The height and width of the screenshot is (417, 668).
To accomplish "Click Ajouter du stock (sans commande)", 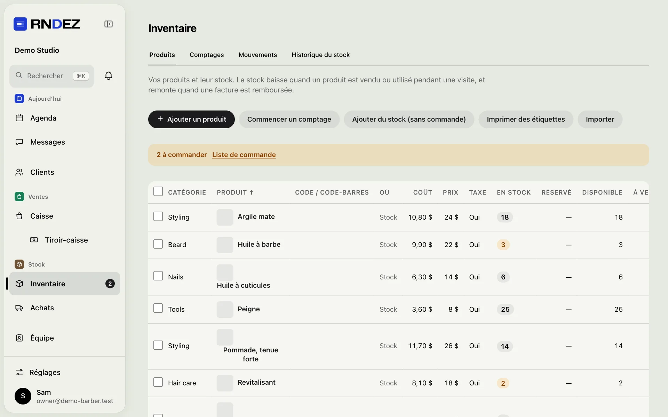I will (x=409, y=119).
